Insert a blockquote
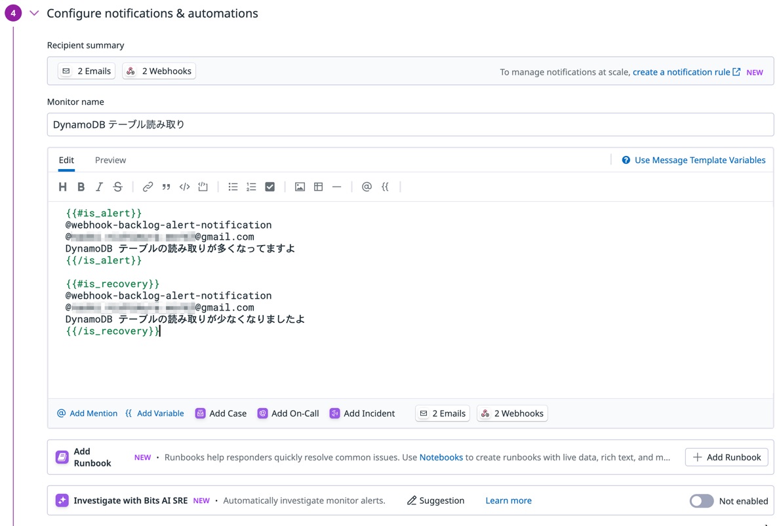This screenshot has height=526, width=779. click(x=166, y=187)
